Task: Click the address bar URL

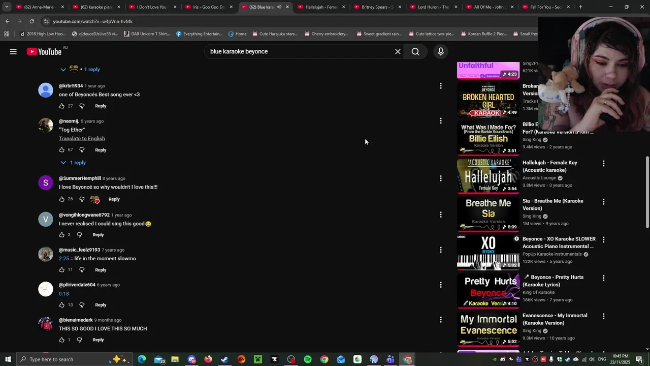Action: 93,21
